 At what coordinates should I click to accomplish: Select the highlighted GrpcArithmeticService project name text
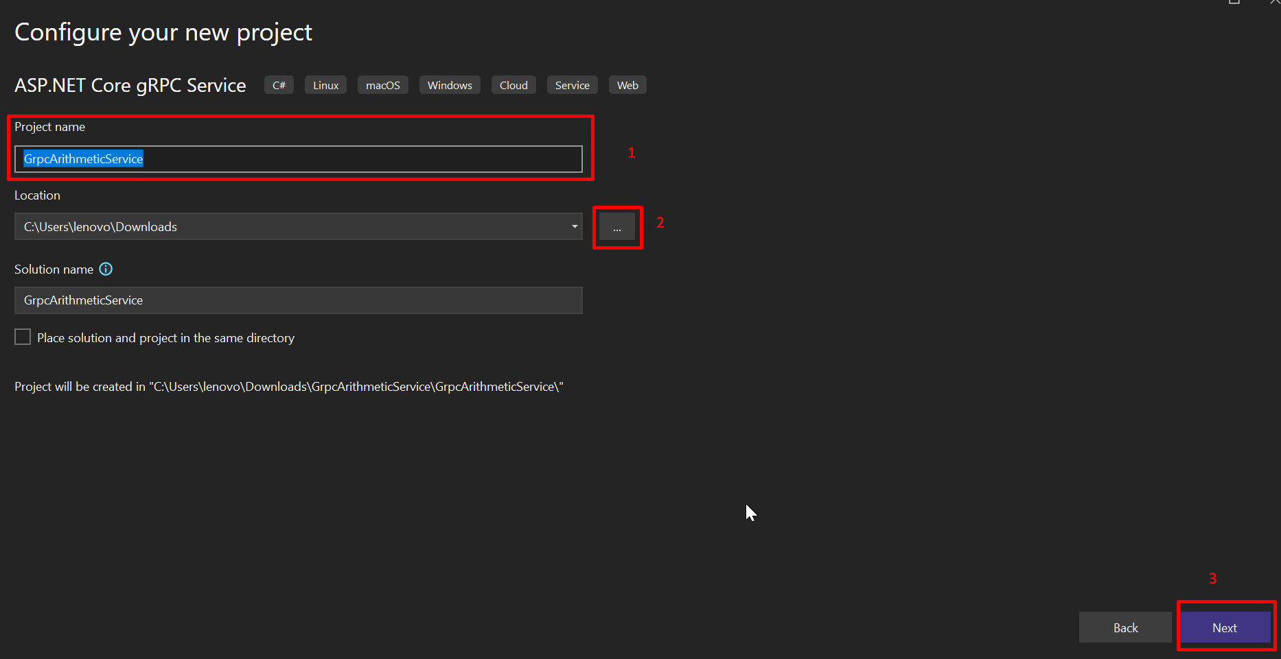click(x=83, y=158)
